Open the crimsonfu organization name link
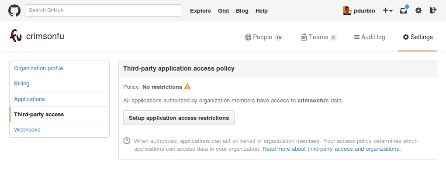The image size is (446, 183). [x=45, y=36]
